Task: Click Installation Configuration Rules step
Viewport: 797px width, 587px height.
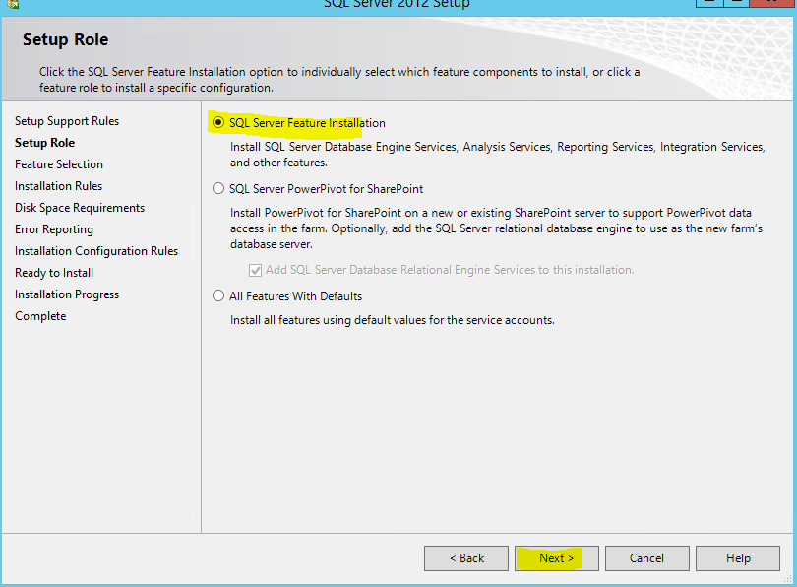Action: pyautogui.click(x=96, y=251)
